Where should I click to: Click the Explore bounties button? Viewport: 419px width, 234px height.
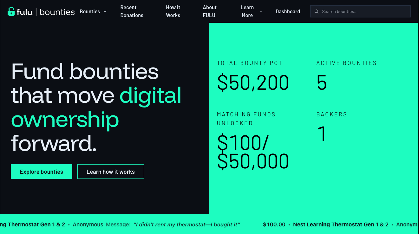click(42, 172)
